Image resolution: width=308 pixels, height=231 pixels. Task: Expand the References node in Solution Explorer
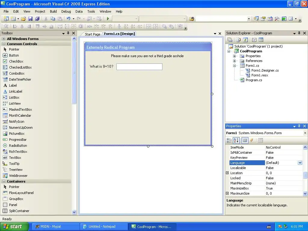click(234, 61)
